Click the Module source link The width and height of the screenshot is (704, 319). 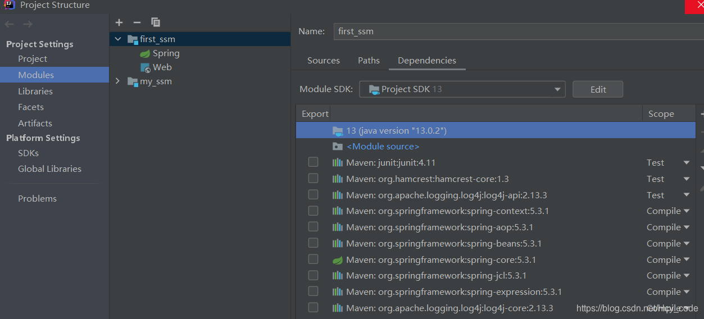click(x=383, y=147)
